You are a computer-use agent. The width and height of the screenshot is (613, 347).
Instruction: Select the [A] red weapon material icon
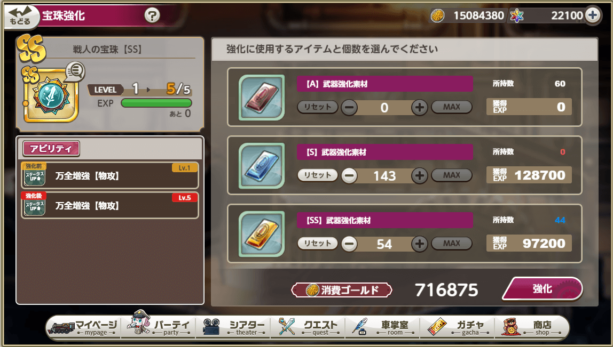click(x=262, y=98)
